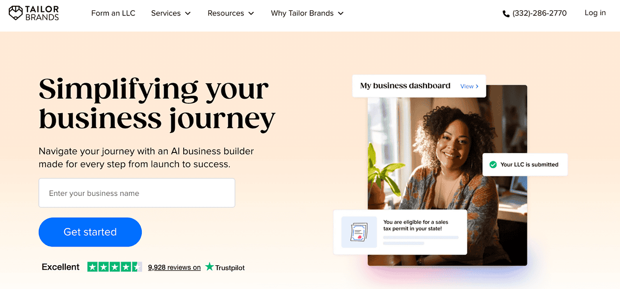Click the Get started button
The width and height of the screenshot is (620, 289).
tap(90, 232)
